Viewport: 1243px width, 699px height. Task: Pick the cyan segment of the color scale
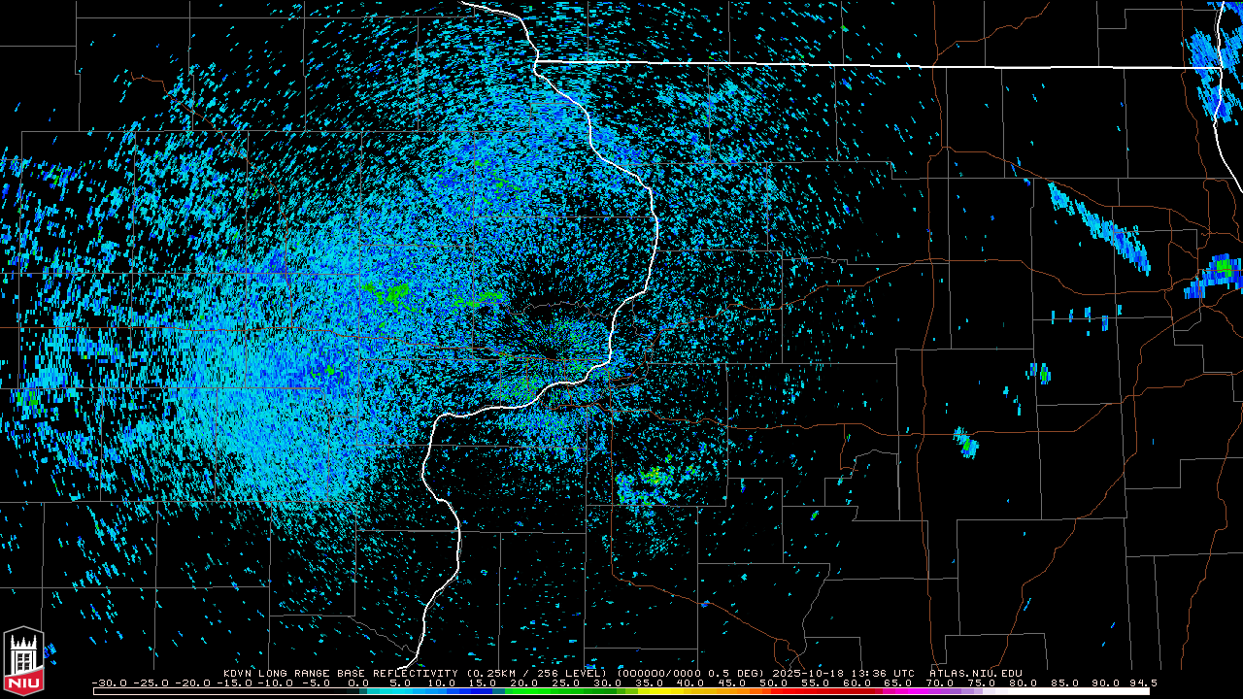(x=408, y=691)
